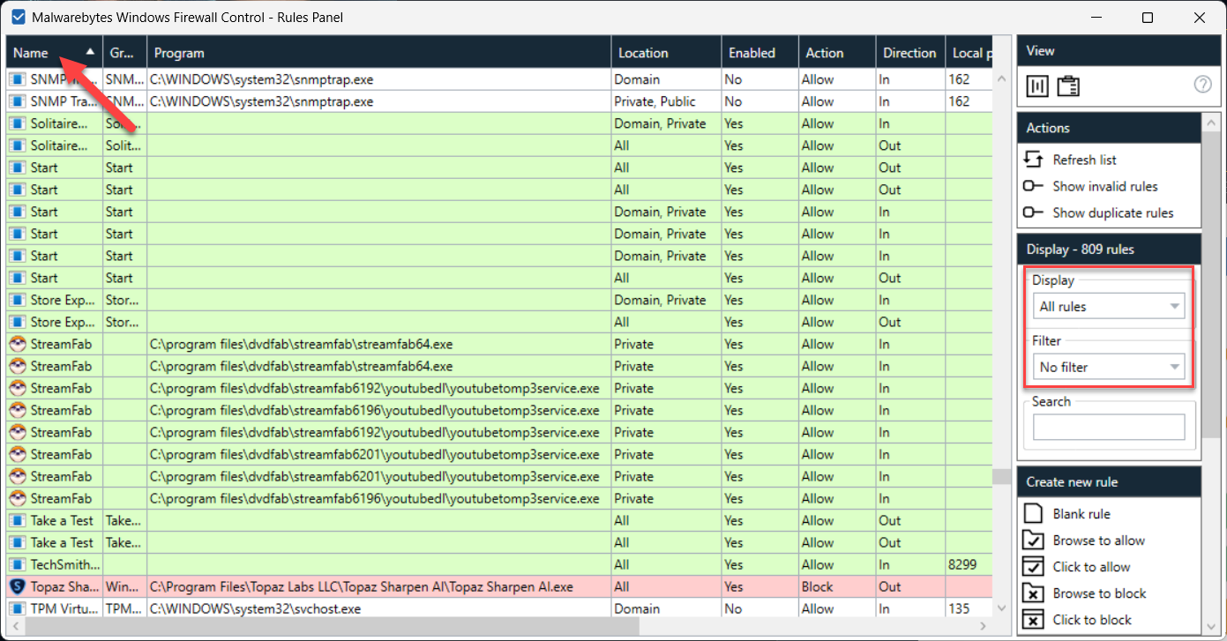
Task: Sort rules by the Name column header
Action: pyautogui.click(x=32, y=53)
